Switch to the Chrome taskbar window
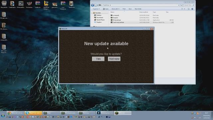213x120 pixels. pos(15,113)
